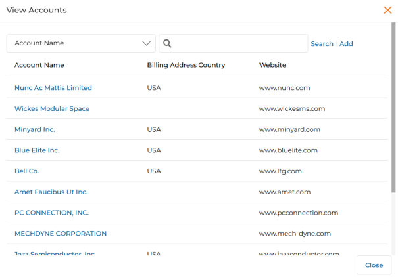The width and height of the screenshot is (398, 277).
Task: Click www.ltg.com website cell
Action: (x=280, y=171)
